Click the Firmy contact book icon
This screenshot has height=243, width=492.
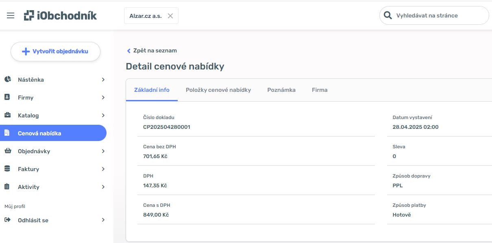coord(7,97)
